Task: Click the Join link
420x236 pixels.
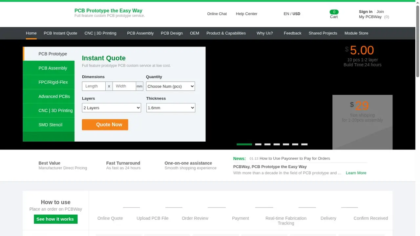Action: pyautogui.click(x=380, y=11)
